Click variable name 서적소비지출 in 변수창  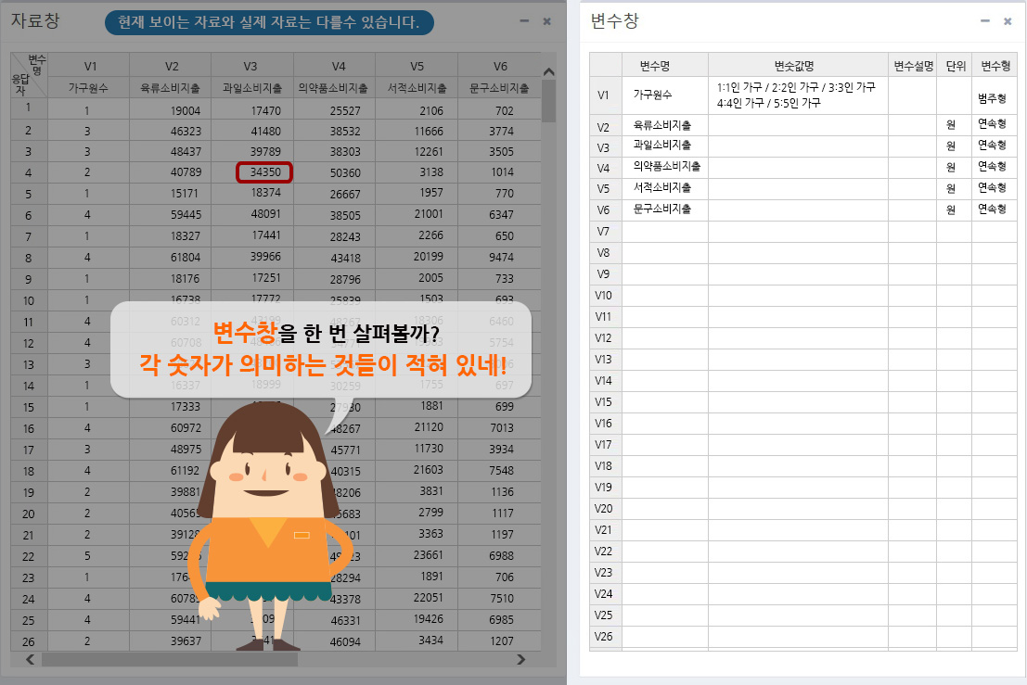pos(661,187)
